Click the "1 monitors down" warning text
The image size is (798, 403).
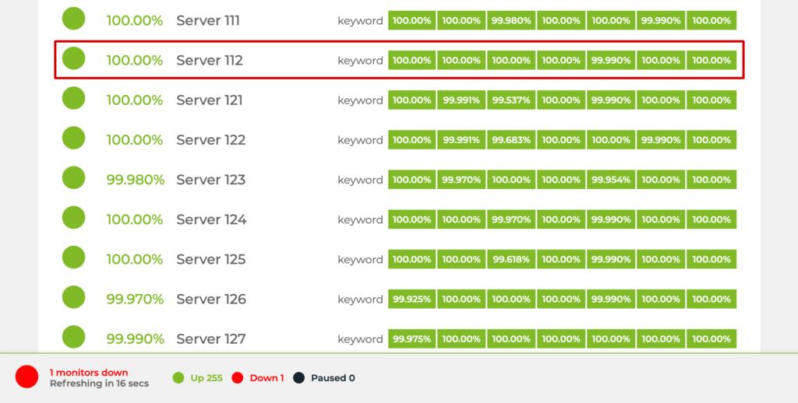89,373
